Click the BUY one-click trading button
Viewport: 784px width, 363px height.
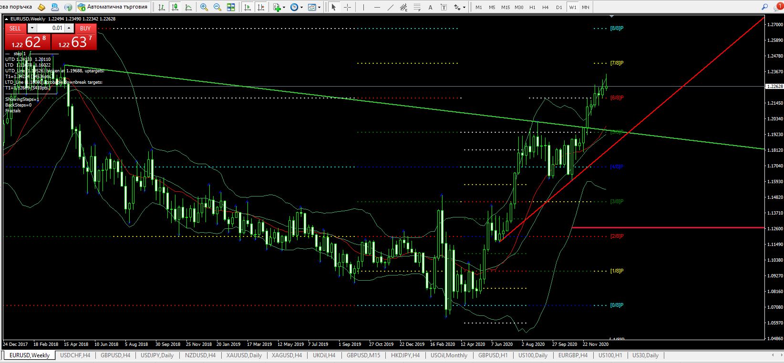click(85, 28)
